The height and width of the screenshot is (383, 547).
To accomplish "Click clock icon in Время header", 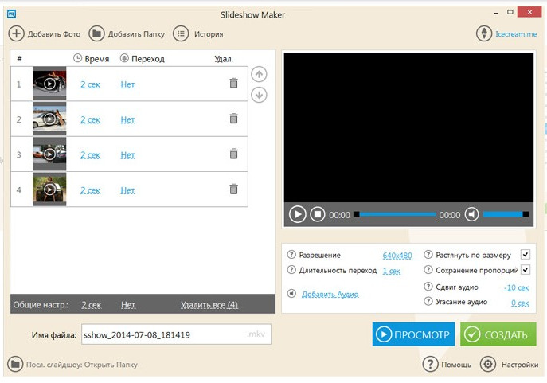I will pyautogui.click(x=77, y=58).
